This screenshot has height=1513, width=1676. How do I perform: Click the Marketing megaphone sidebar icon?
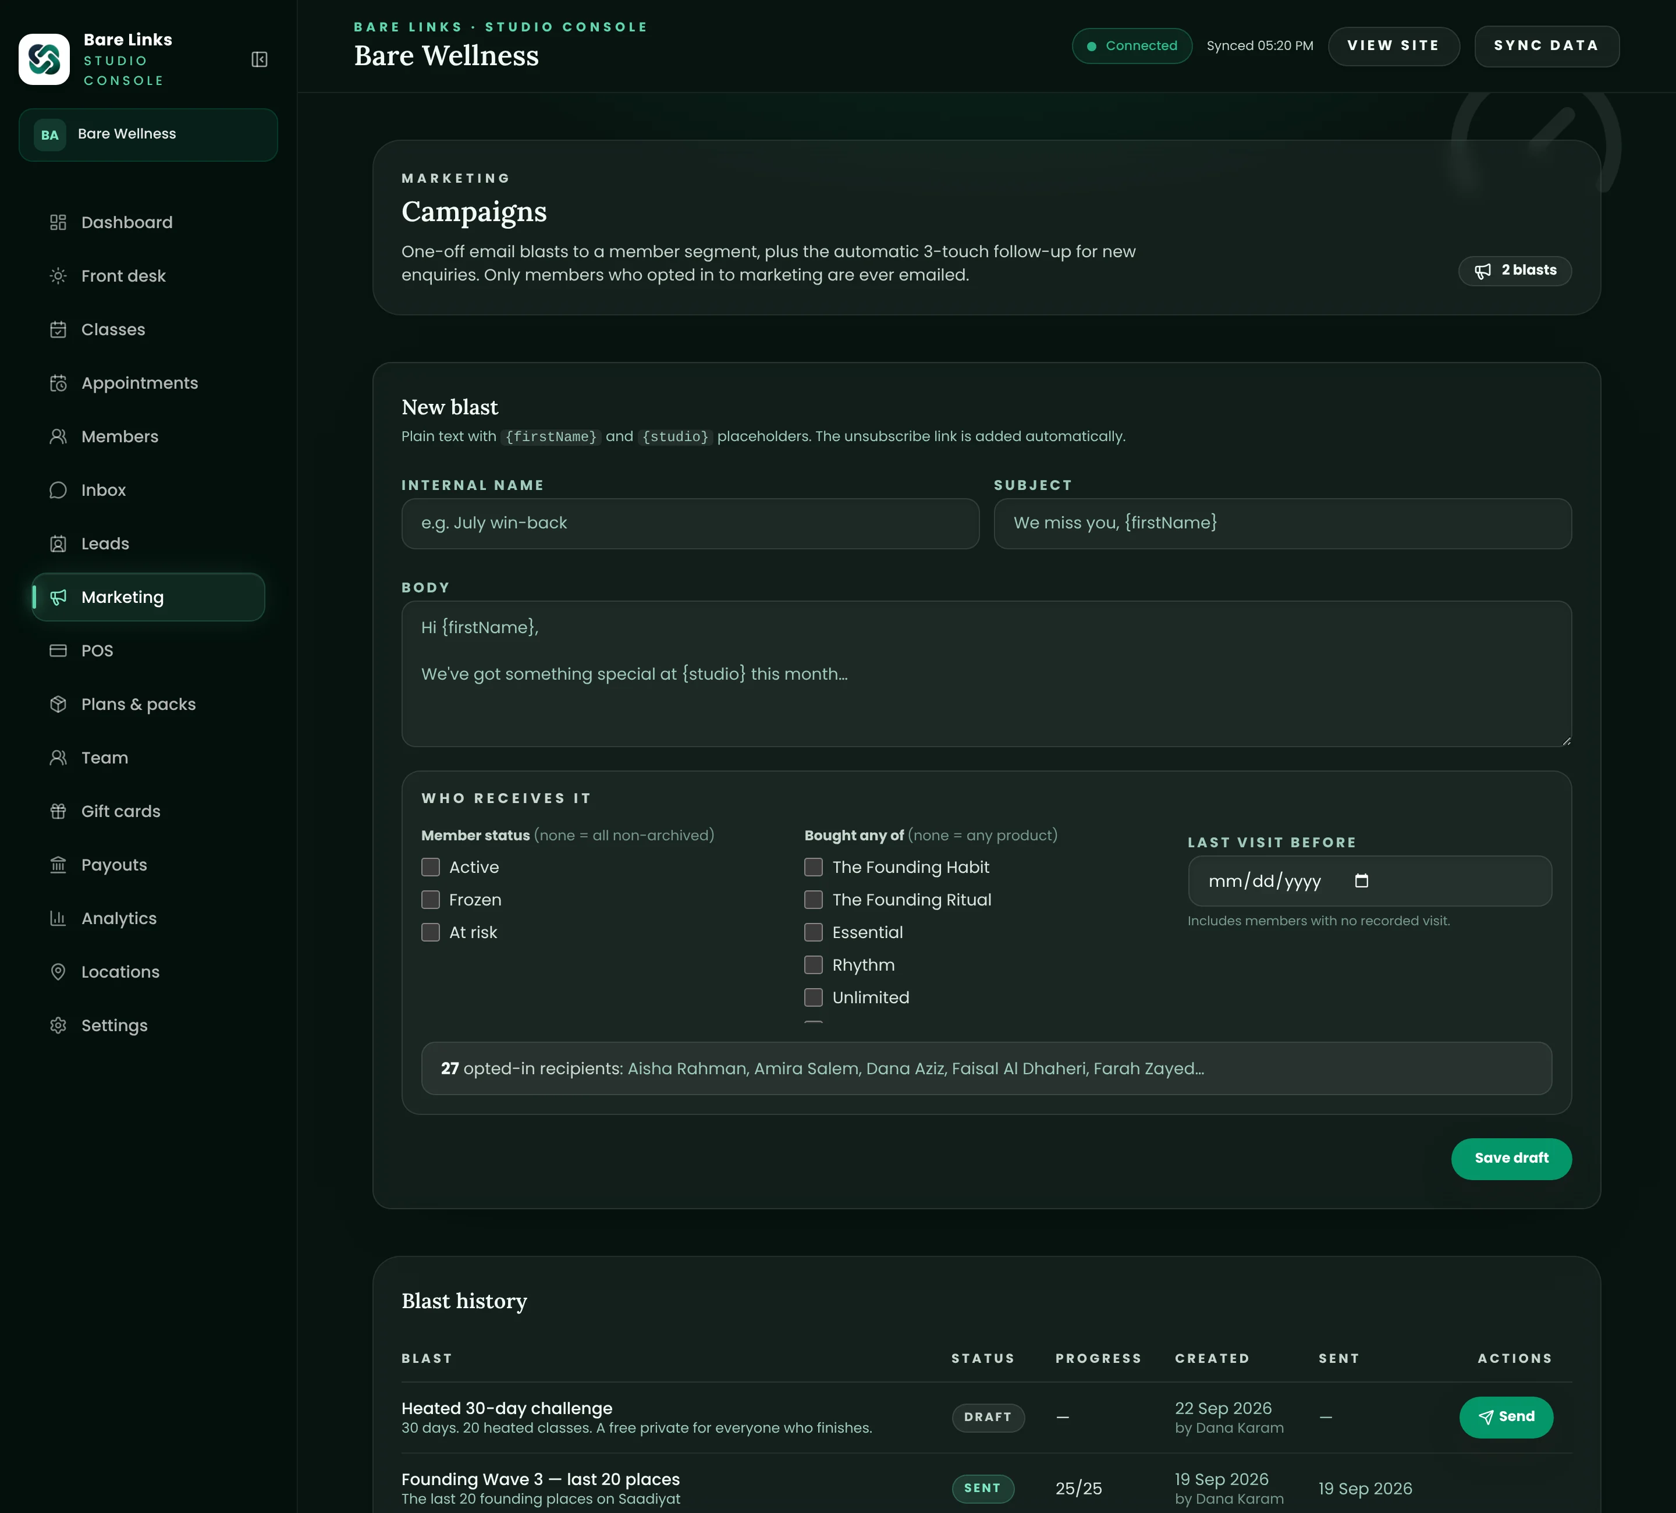pos(58,597)
